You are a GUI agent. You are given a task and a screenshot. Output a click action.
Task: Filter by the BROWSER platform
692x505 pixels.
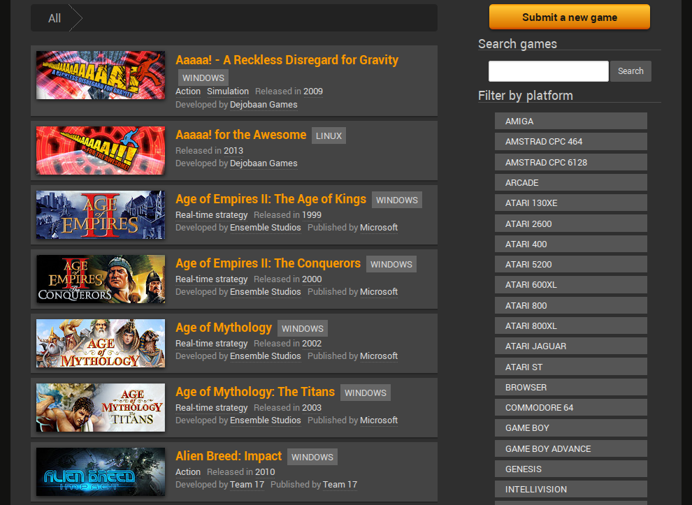(570, 387)
